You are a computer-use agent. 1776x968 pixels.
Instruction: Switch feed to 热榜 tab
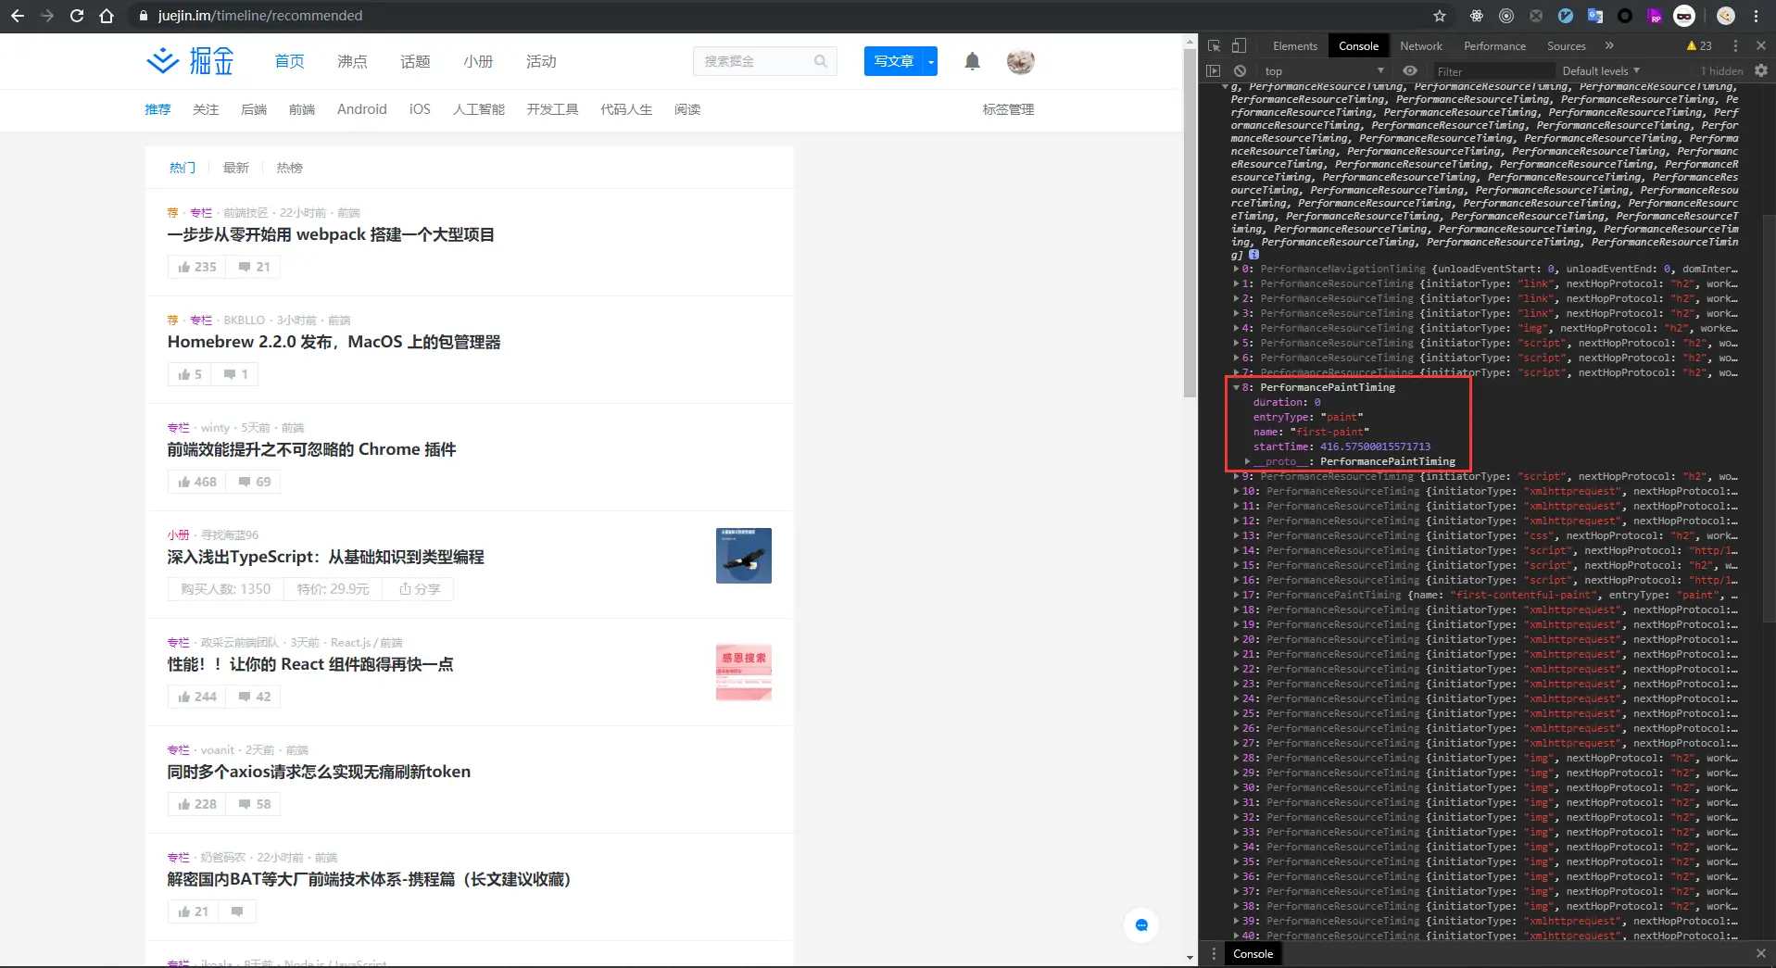[x=289, y=168]
